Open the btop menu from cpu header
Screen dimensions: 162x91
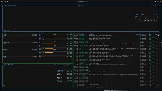(10, 5)
